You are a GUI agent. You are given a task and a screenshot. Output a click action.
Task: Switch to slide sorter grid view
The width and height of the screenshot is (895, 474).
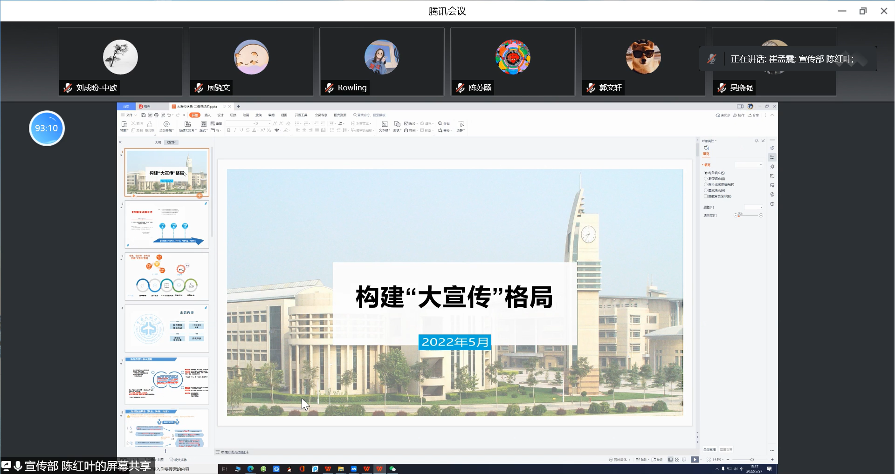[677, 460]
